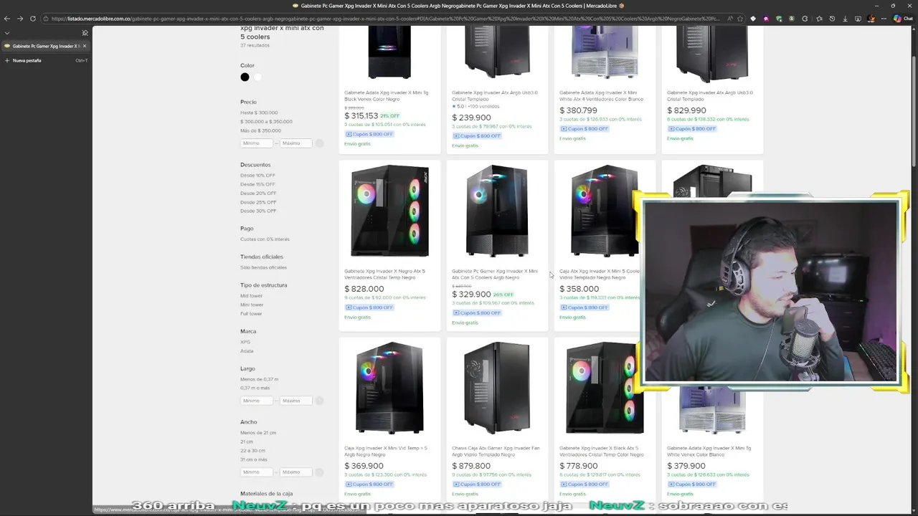Click the Precio Mínimo input field

pyautogui.click(x=256, y=143)
